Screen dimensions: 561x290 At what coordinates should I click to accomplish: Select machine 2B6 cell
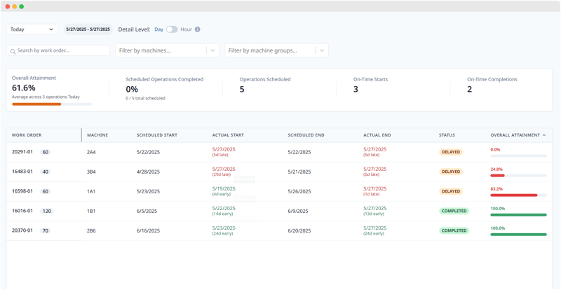coord(91,231)
